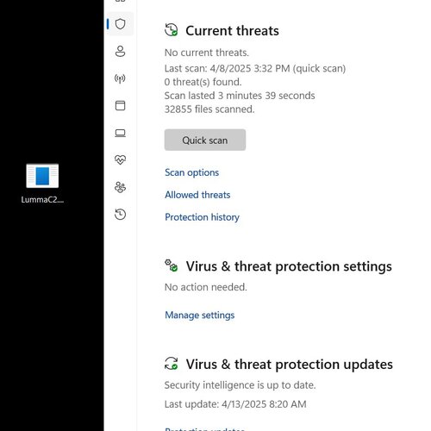The width and height of the screenshot is (431, 431).
Task: Select the LummaC2 file icon on desktop
Action: coord(42,176)
